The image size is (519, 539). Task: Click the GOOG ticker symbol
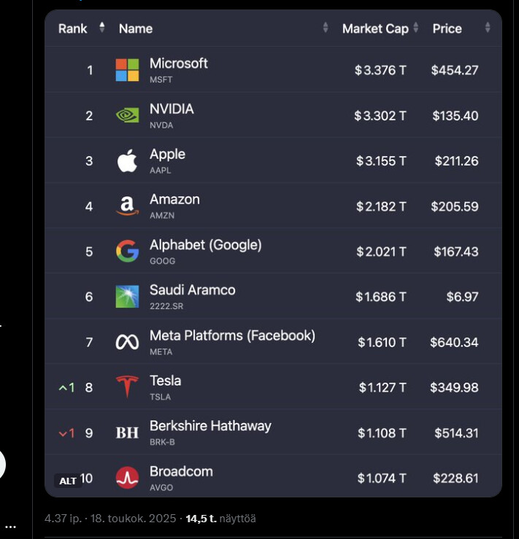point(162,261)
